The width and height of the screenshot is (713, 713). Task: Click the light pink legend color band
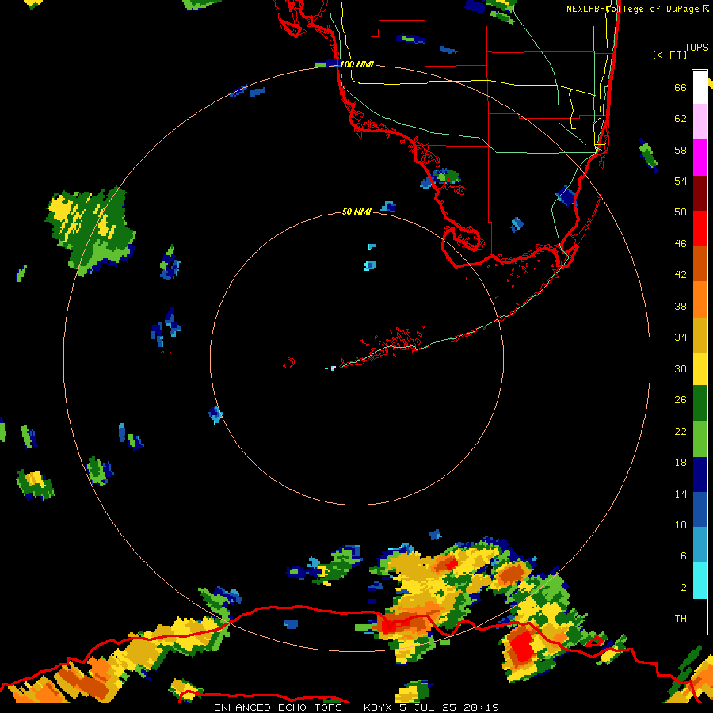(x=700, y=122)
